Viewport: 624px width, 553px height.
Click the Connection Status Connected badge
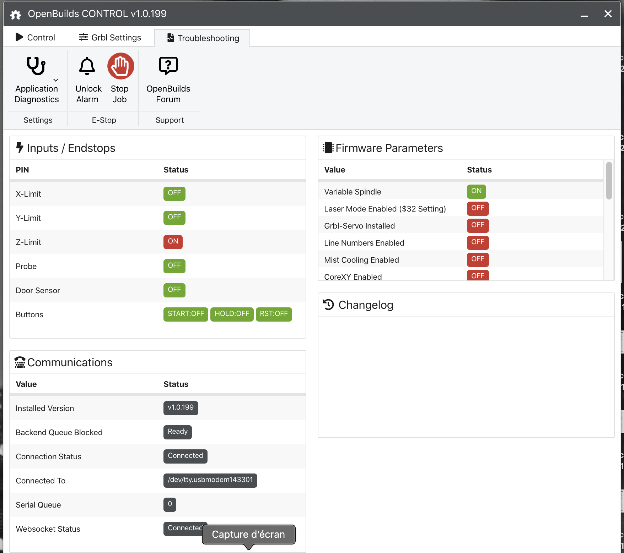185,456
